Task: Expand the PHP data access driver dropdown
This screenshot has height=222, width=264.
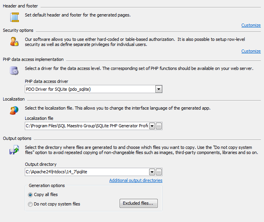Action: click(159, 89)
